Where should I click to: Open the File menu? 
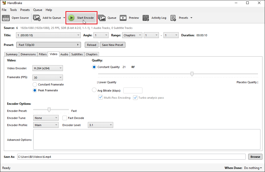click(x=4, y=10)
